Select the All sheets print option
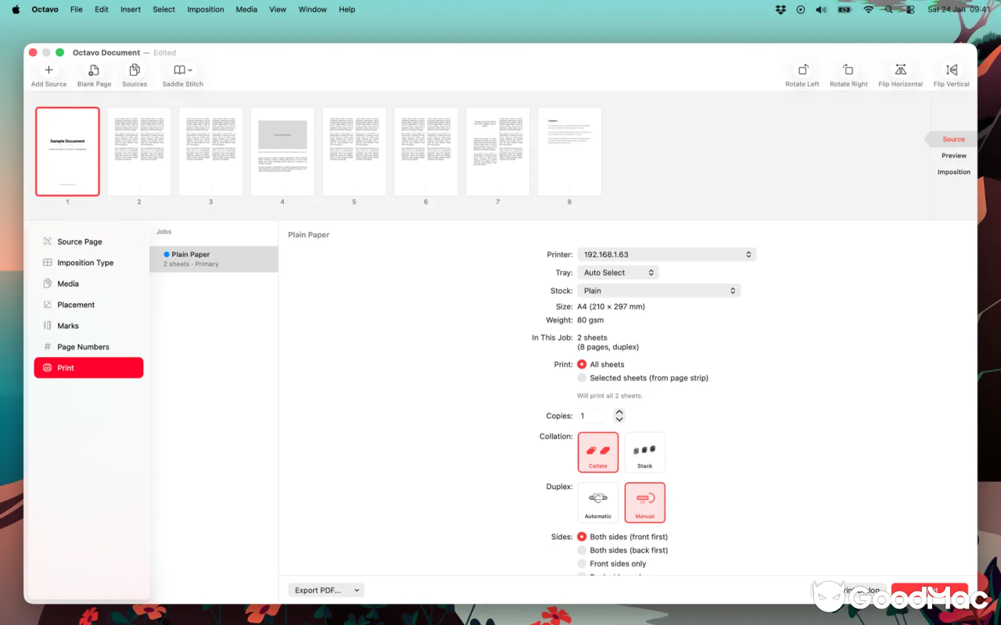Image resolution: width=1001 pixels, height=625 pixels. click(x=582, y=364)
